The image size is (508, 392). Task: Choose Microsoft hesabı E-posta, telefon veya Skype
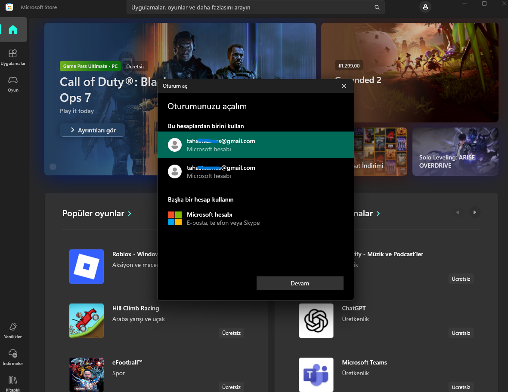click(255, 218)
